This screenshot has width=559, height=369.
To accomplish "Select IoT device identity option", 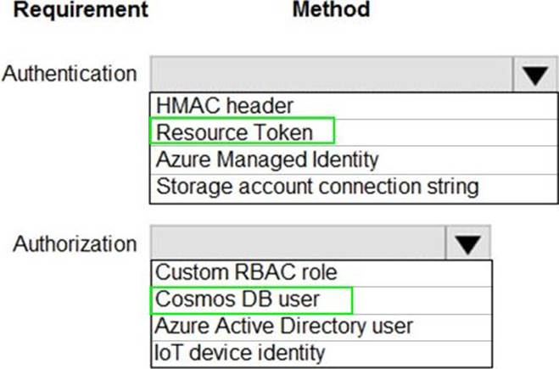I will pos(240,351).
